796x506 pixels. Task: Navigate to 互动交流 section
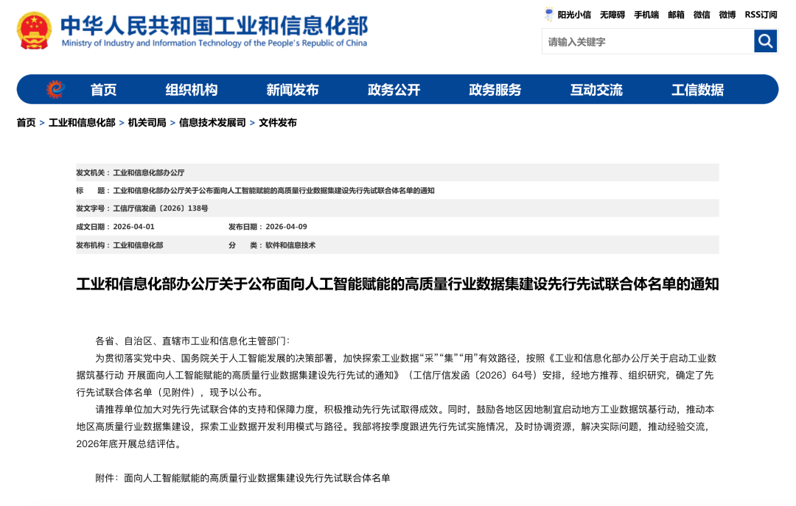tap(596, 90)
